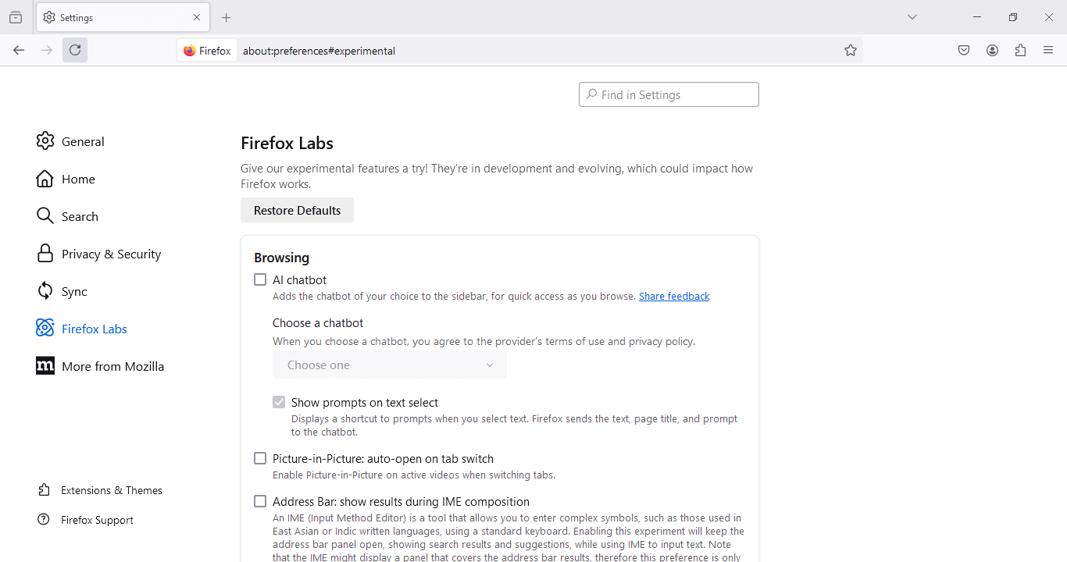This screenshot has width=1067, height=562.
Task: Open the Sync settings page
Action: (x=76, y=291)
